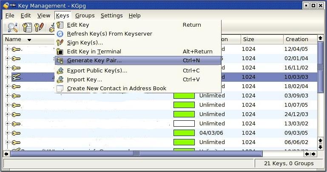
Task: Click the key-with-document toolbar icon
Action: pyautogui.click(x=27, y=28)
